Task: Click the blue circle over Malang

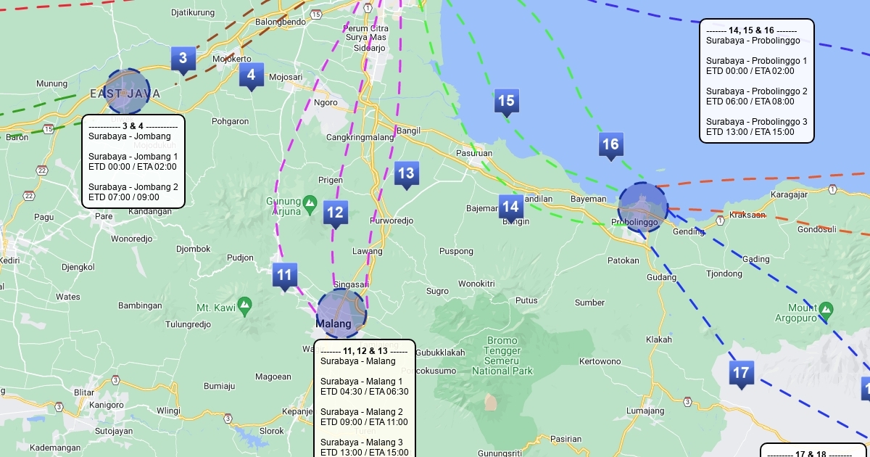Action: tap(341, 313)
